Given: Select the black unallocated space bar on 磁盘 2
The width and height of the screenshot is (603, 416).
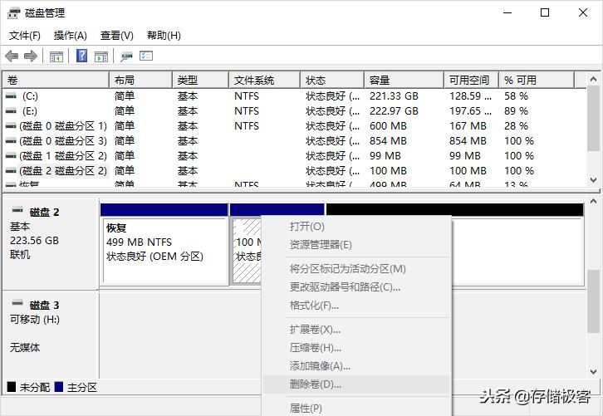Looking at the screenshot, I should tap(454, 209).
